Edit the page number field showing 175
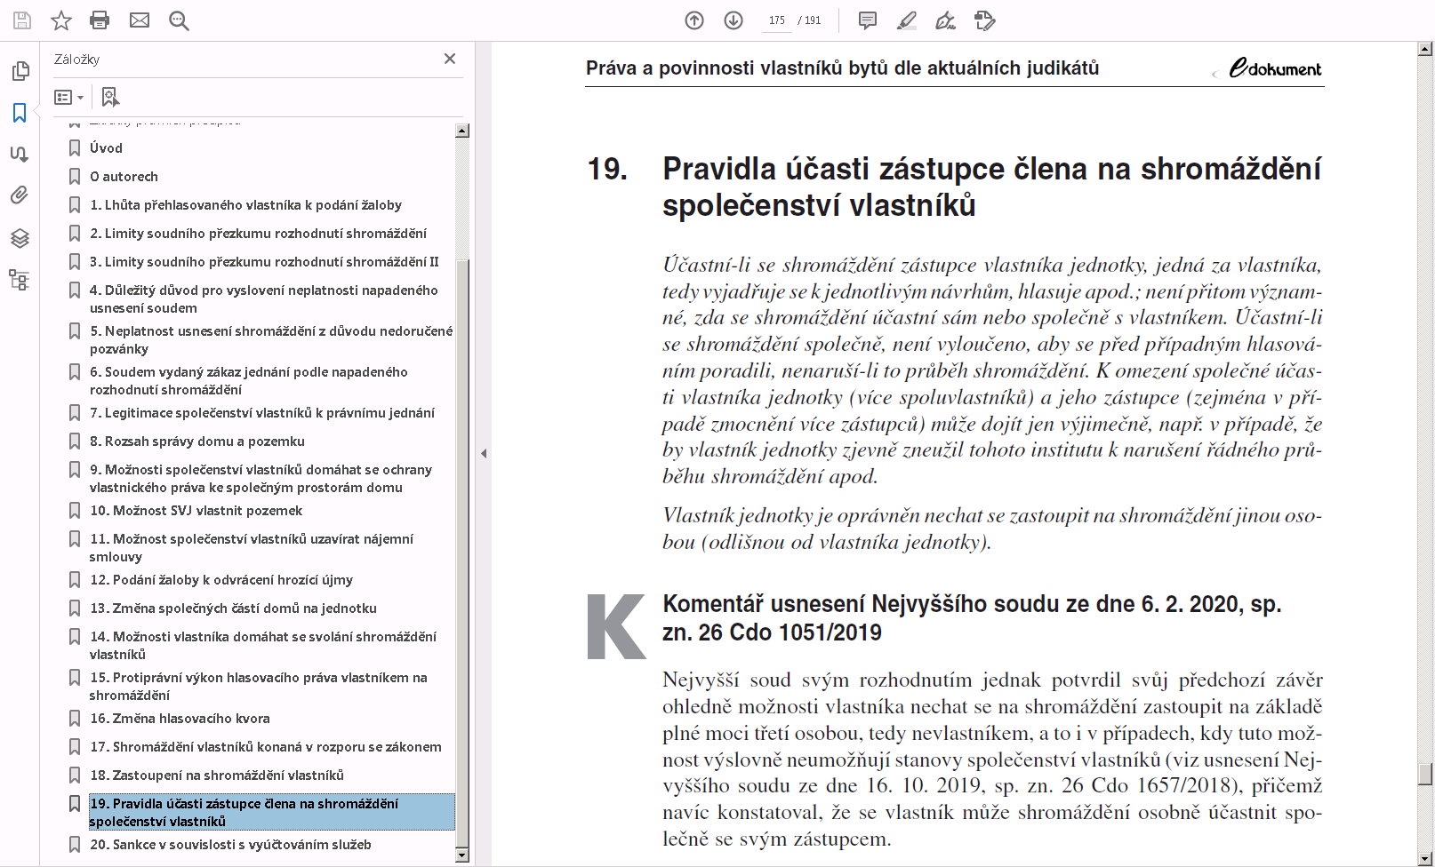 point(777,20)
